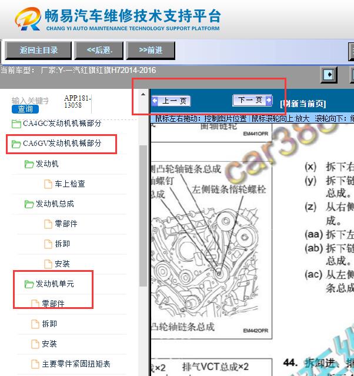Open 主要零件紧固扭矩表 document
Screen dimensions: 354x376
point(76,364)
